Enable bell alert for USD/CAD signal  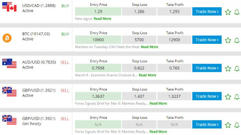(x=237, y=12)
